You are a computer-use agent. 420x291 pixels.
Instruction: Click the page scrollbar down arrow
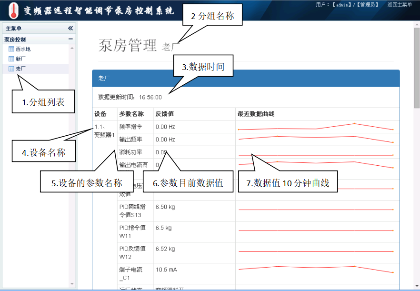click(x=417, y=287)
